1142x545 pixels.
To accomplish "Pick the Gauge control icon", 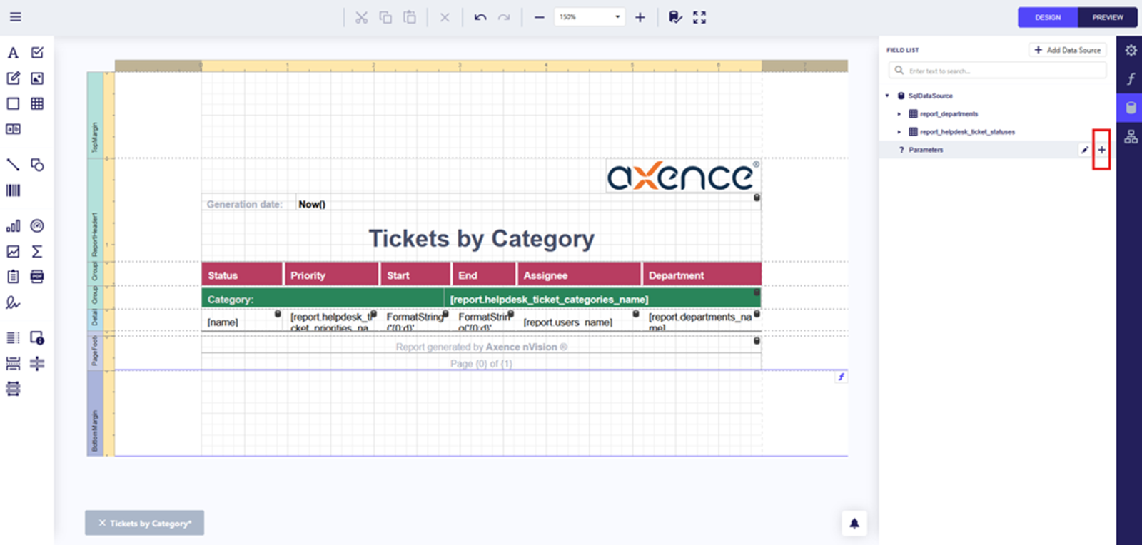I will (x=37, y=226).
